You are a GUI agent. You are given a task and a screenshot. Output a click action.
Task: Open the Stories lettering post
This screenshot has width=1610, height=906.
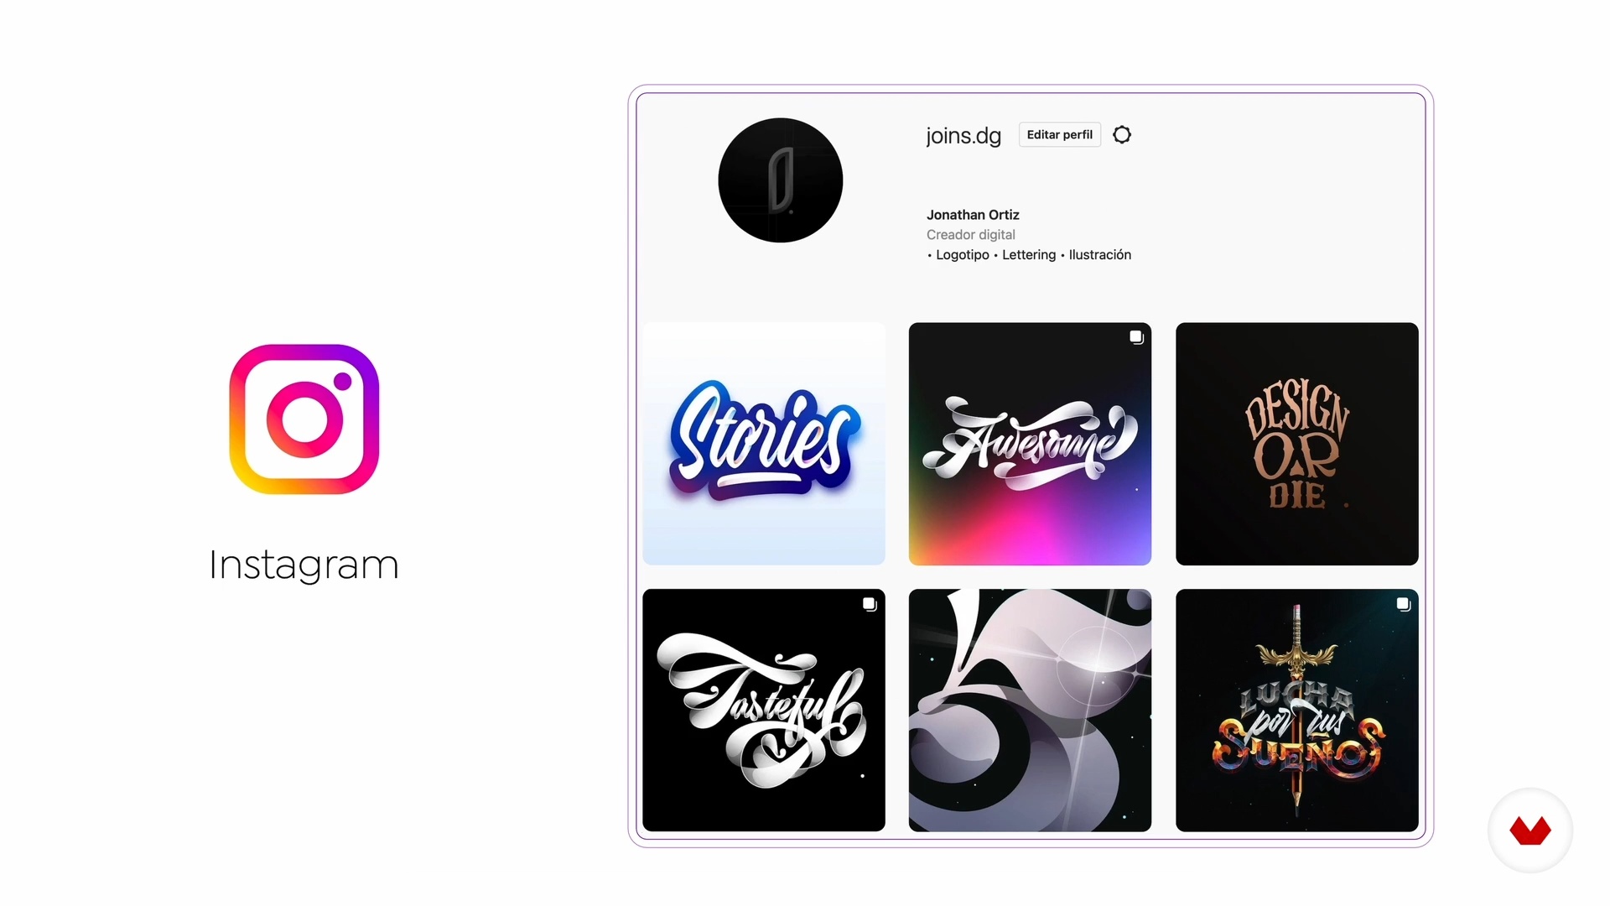tap(764, 444)
